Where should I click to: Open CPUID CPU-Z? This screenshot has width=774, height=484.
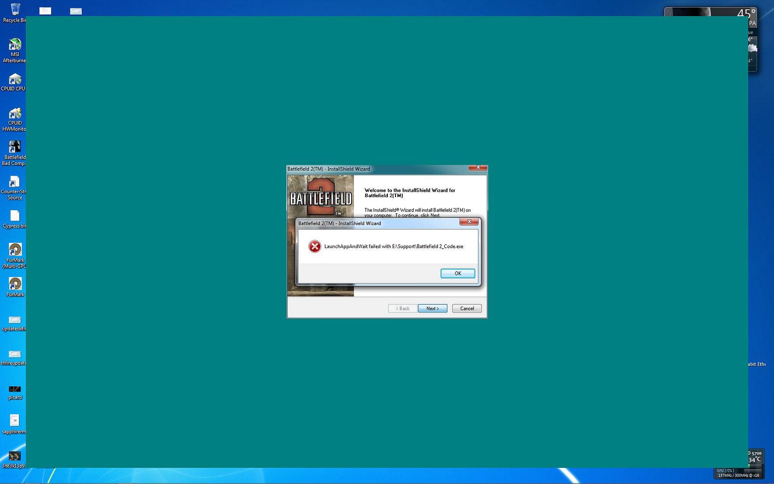[x=14, y=78]
